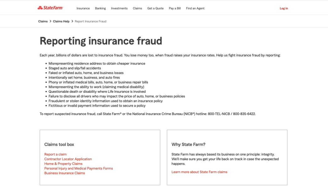The width and height of the screenshot is (328, 196).
Task: Open the Report a claim link
Action: [56, 154]
